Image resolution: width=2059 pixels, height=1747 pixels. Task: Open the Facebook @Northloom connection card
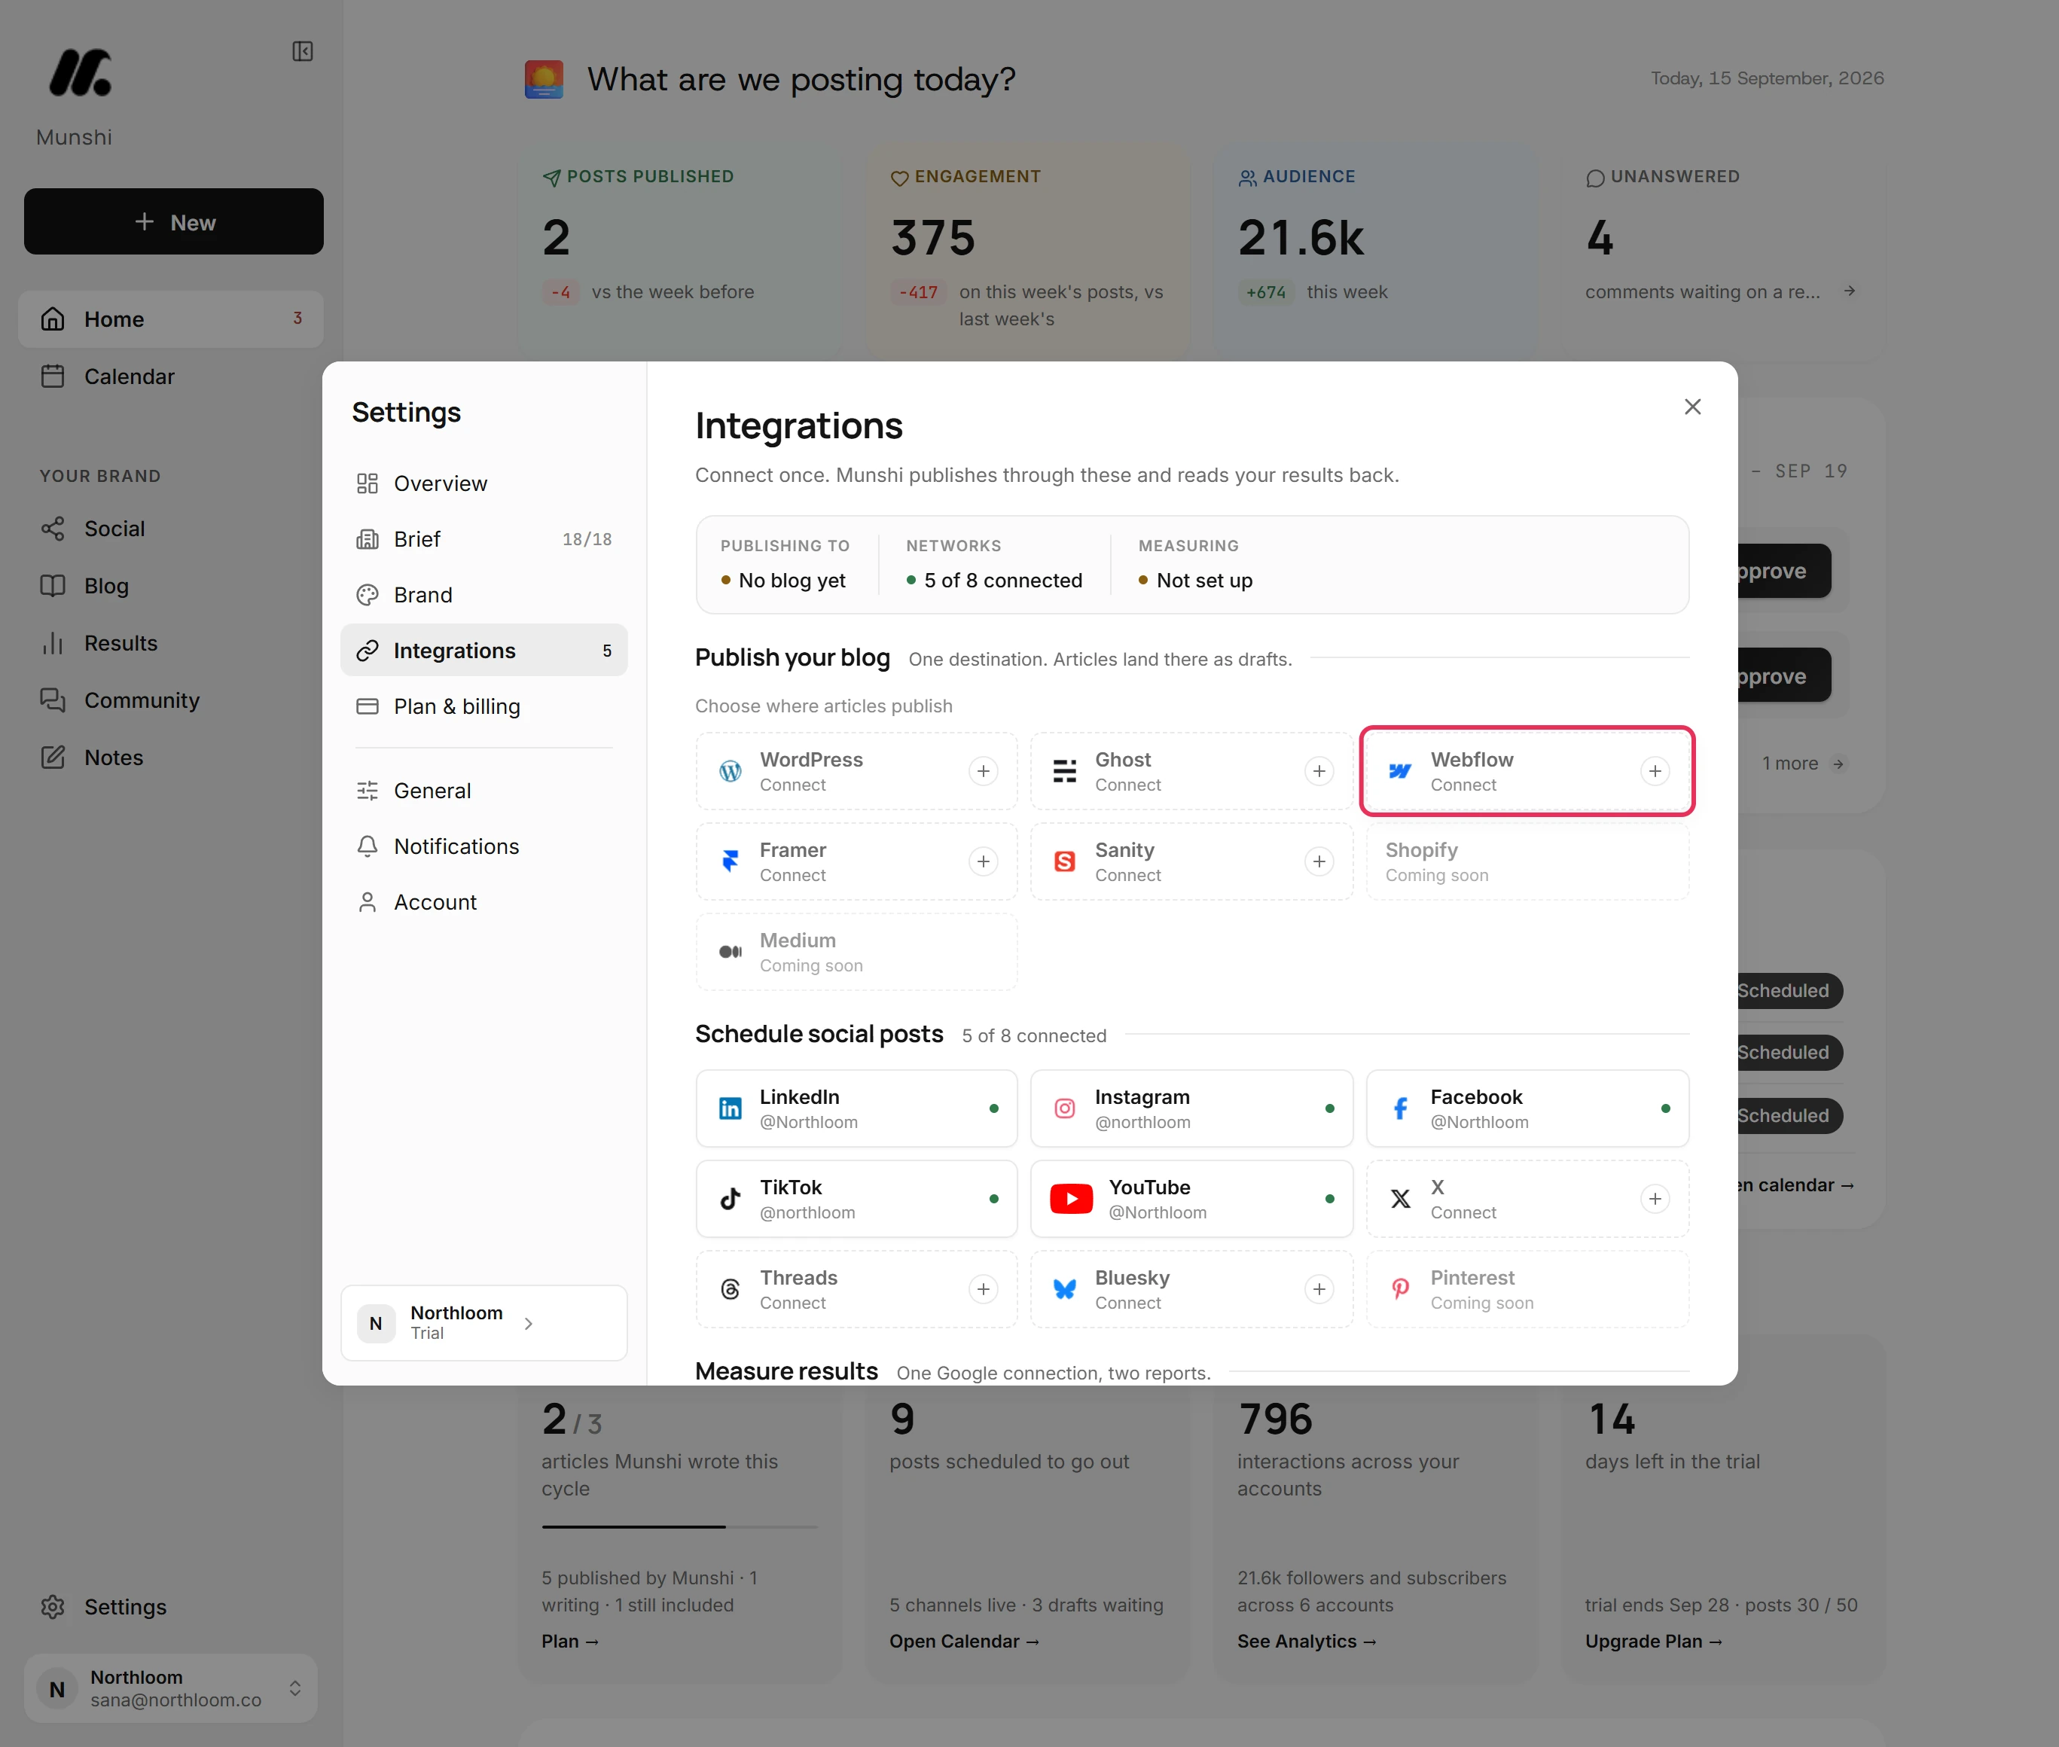[x=1527, y=1109]
